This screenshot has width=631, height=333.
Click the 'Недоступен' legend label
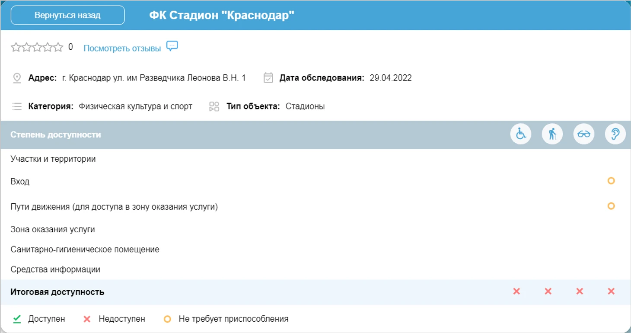tap(122, 319)
